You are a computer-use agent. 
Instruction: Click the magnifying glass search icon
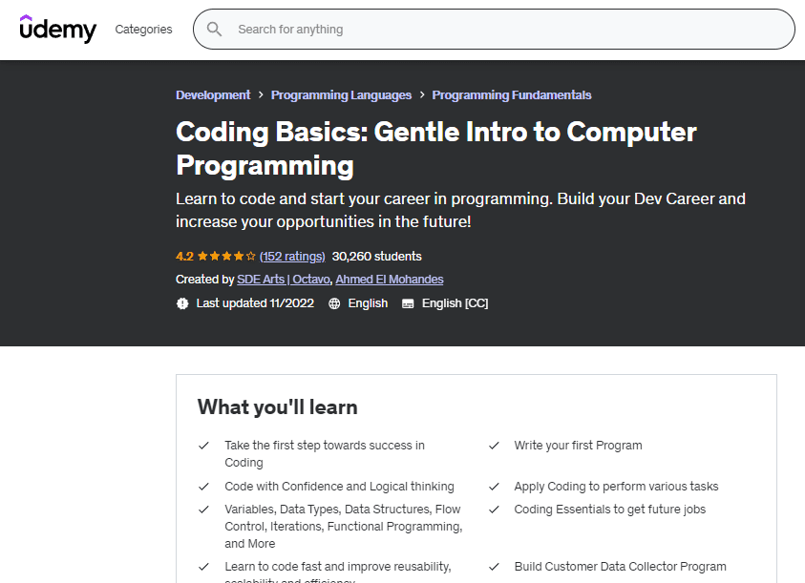(x=215, y=30)
